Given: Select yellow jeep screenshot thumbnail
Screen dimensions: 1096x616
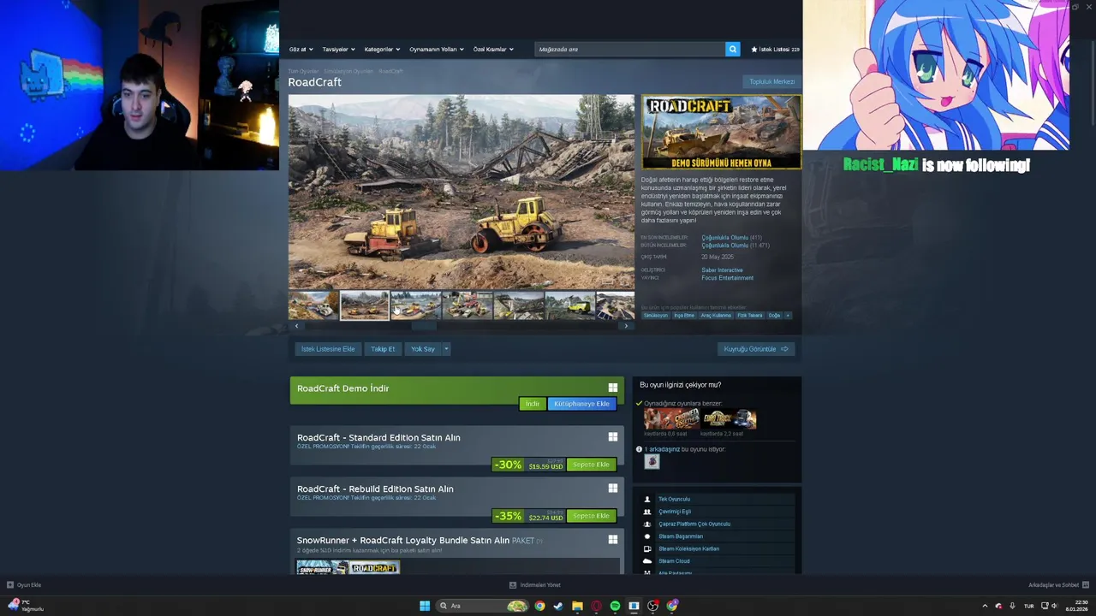Looking at the screenshot, I should pyautogui.click(x=570, y=305).
